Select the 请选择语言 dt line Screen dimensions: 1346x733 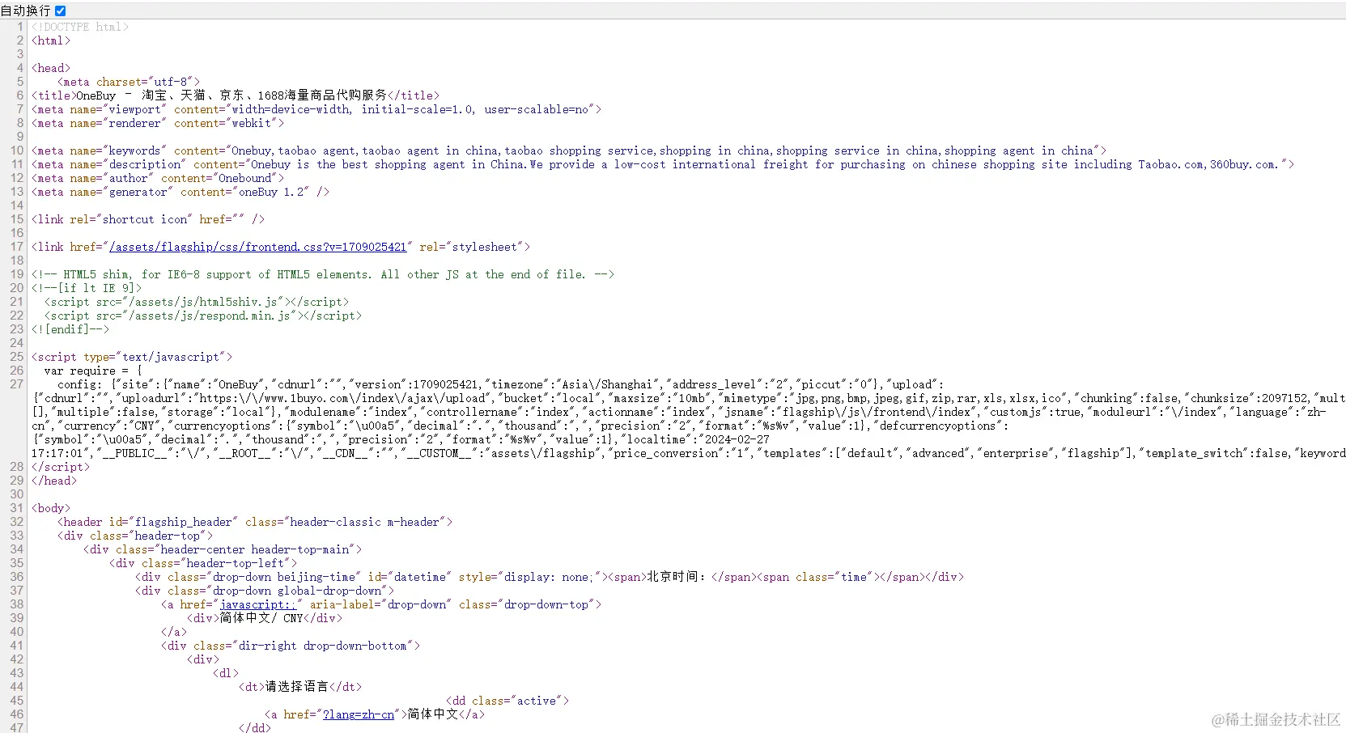(x=300, y=687)
